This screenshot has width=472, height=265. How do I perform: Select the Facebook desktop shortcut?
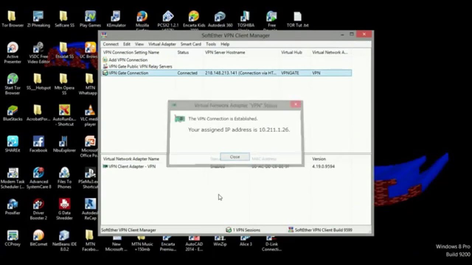coord(38,145)
